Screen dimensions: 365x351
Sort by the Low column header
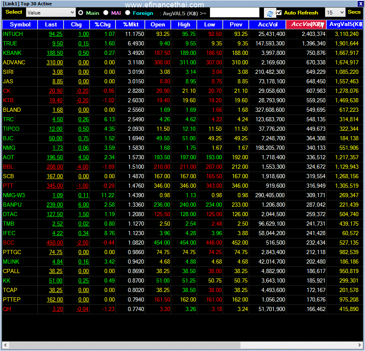click(210, 24)
